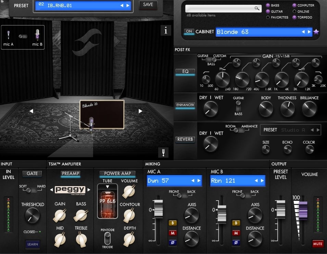Mute Mic B with red M button
The width and height of the screenshot is (327, 254).
pos(236,233)
